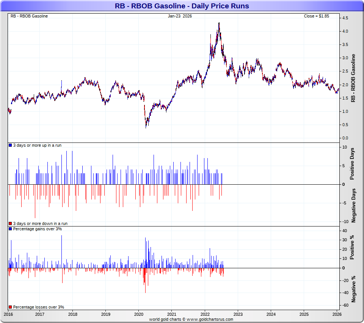Click the date 'Jan-23 2026'

point(180,16)
